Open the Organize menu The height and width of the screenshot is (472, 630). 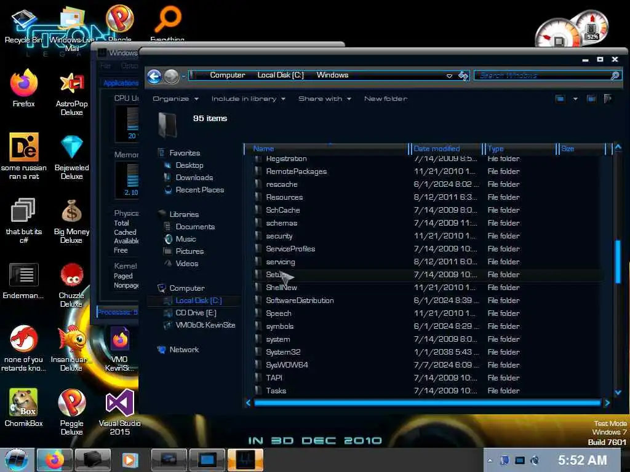(175, 99)
